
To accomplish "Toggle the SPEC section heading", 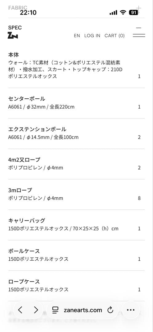I will [x=15, y=28].
